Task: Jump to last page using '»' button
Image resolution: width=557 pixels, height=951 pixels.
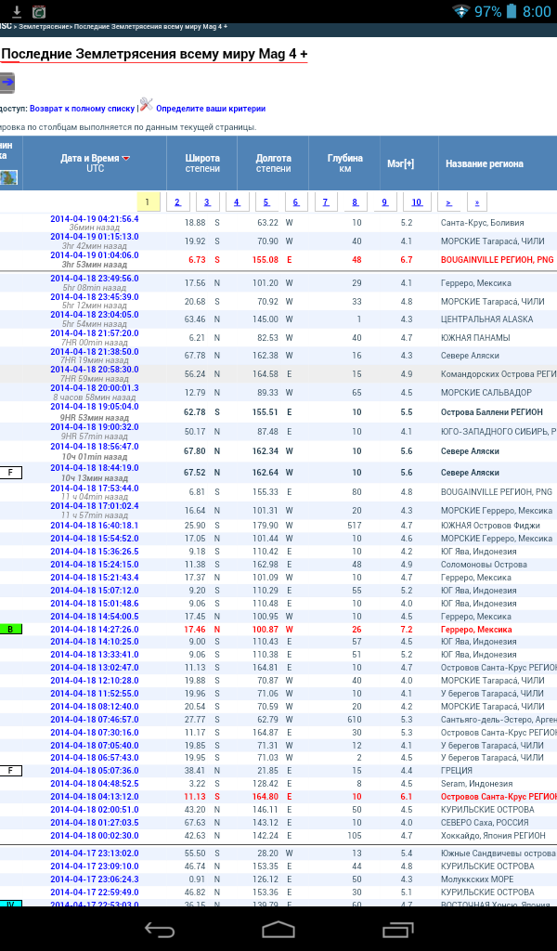Action: (476, 202)
